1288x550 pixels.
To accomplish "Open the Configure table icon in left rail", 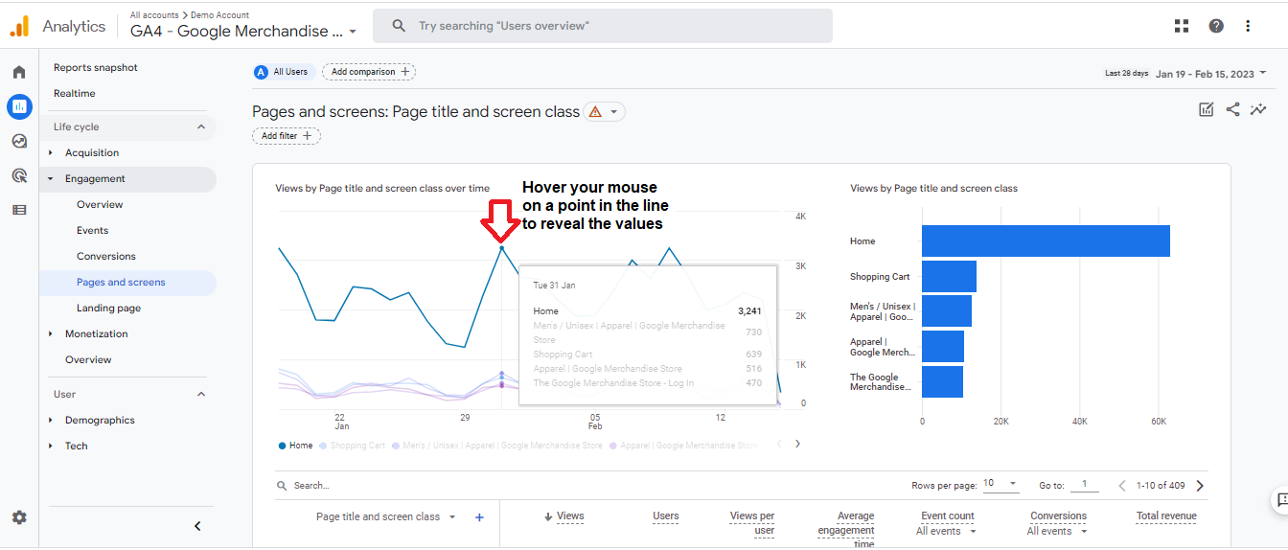I will pyautogui.click(x=19, y=210).
